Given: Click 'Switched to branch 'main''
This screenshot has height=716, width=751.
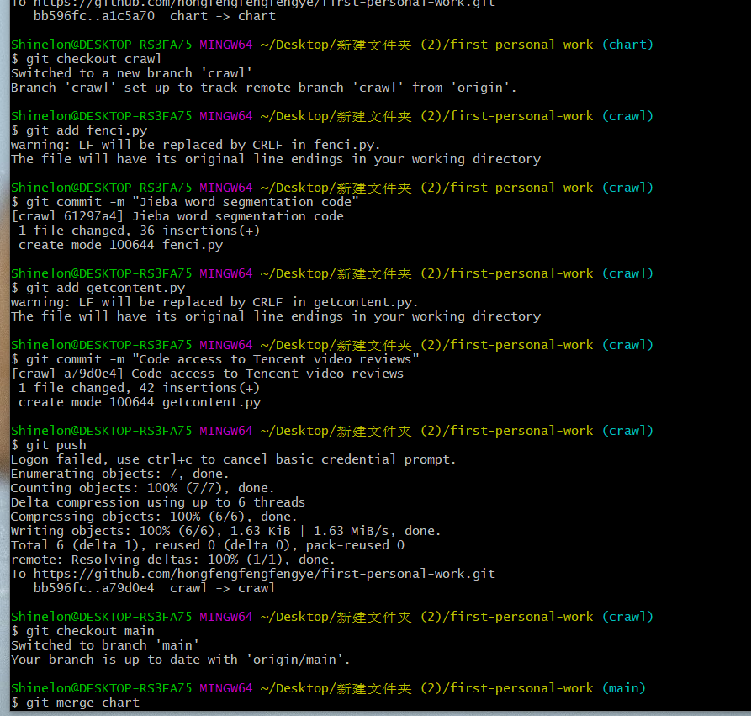Looking at the screenshot, I should tap(105, 645).
